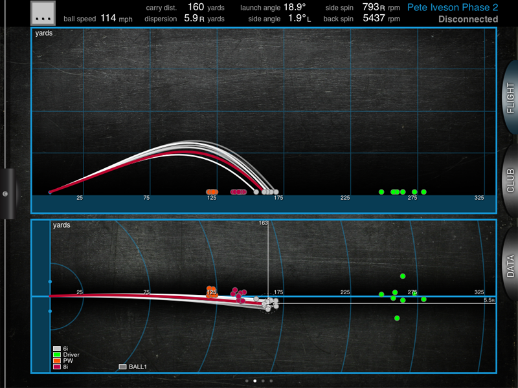Tap the Disconnected status label
Viewport: 518px width, 388px height.
pyautogui.click(x=467, y=19)
